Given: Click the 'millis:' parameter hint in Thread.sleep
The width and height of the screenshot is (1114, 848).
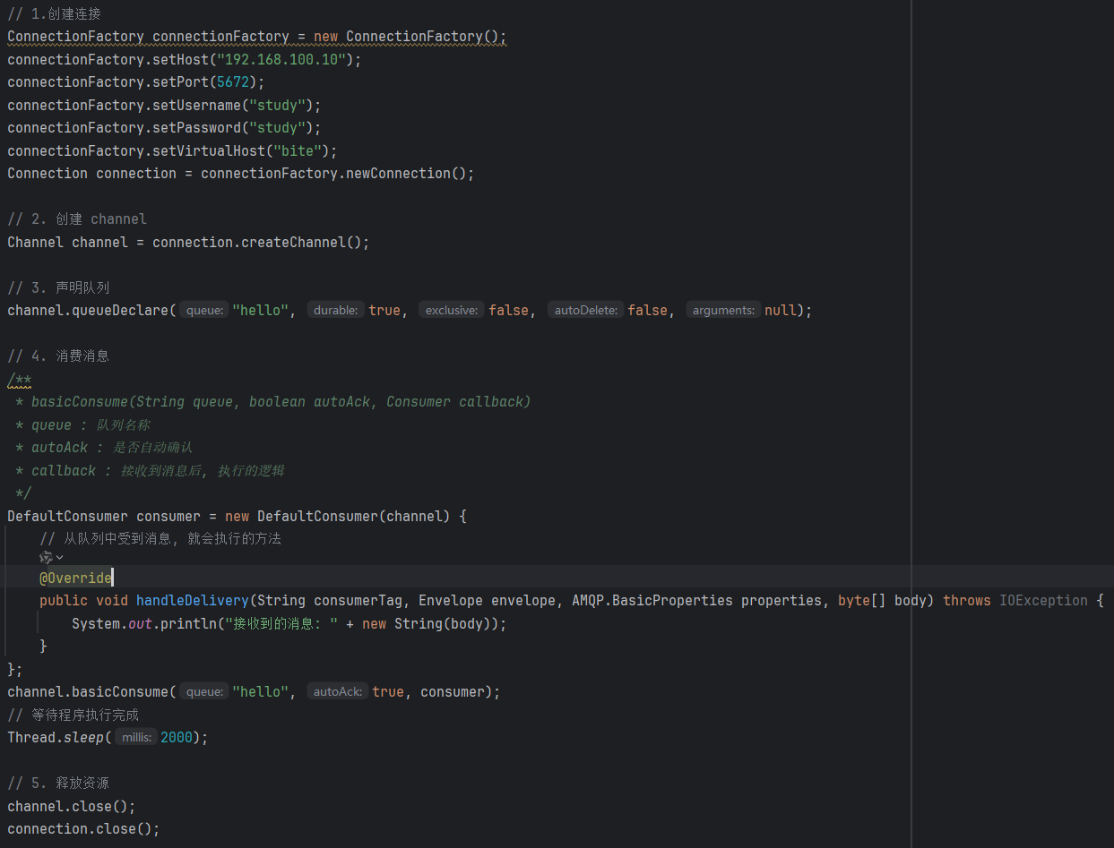Looking at the screenshot, I should [x=136, y=737].
